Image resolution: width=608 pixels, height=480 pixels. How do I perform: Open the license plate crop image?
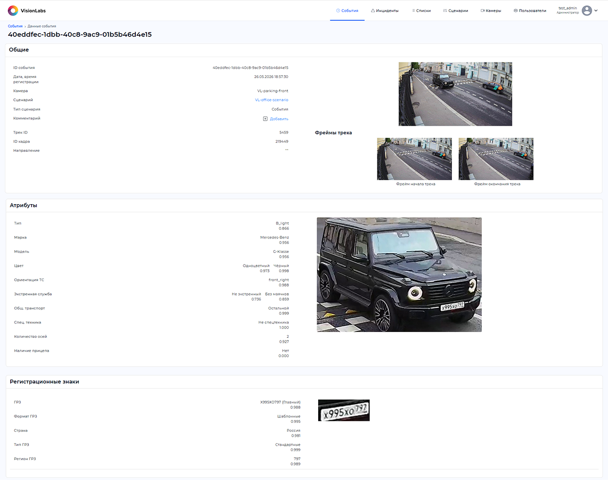coord(343,410)
